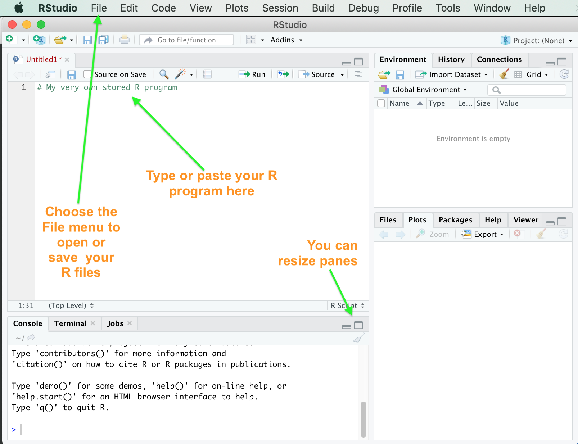
Task: Click the re-run previous code icon
Action: click(283, 74)
